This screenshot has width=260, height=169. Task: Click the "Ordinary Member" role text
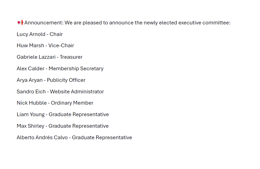(72, 103)
